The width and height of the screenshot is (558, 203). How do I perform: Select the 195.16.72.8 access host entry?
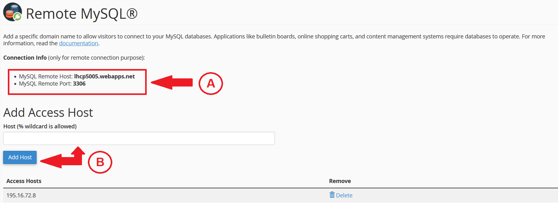click(21, 196)
